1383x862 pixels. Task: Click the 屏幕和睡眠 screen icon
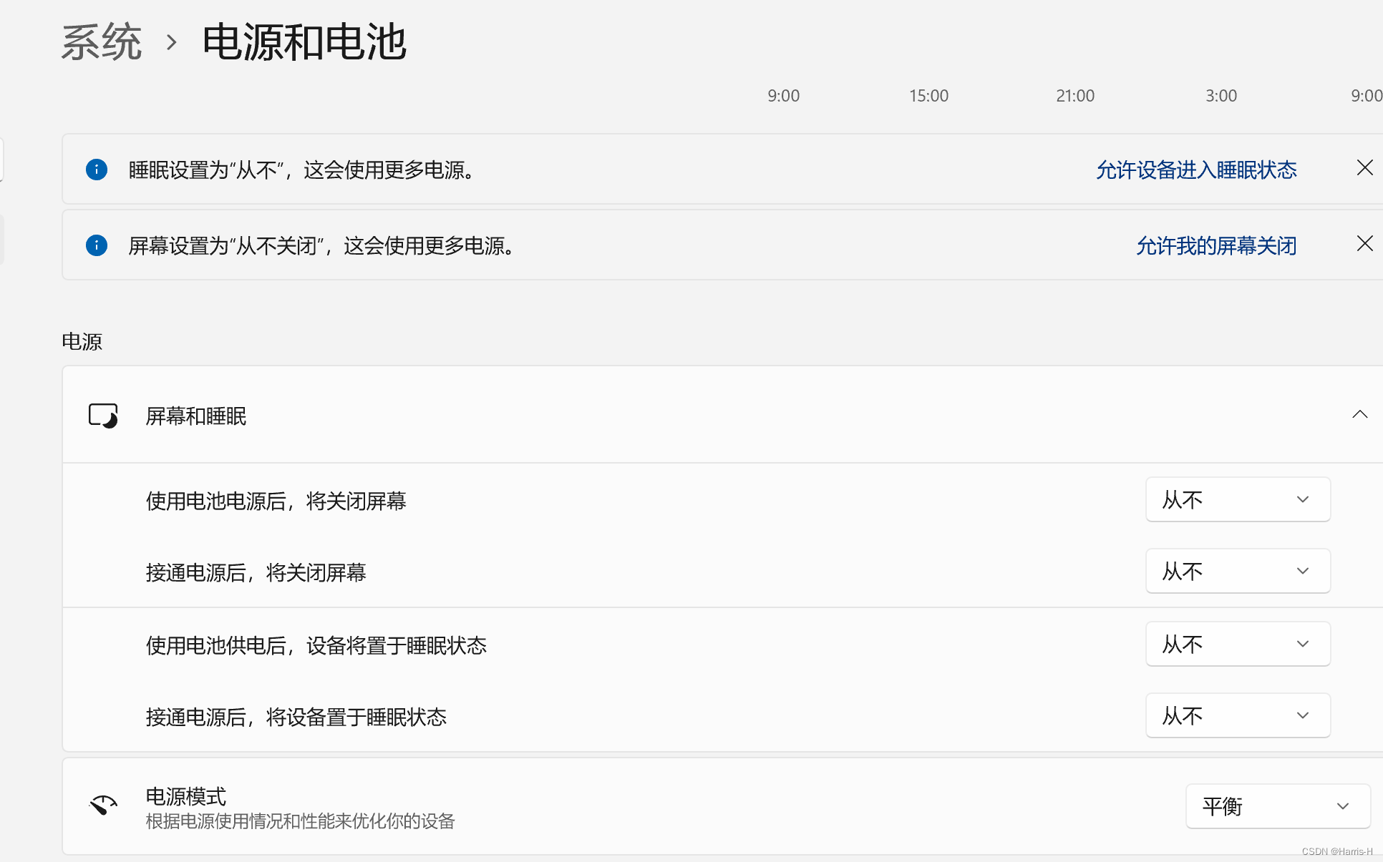point(103,416)
